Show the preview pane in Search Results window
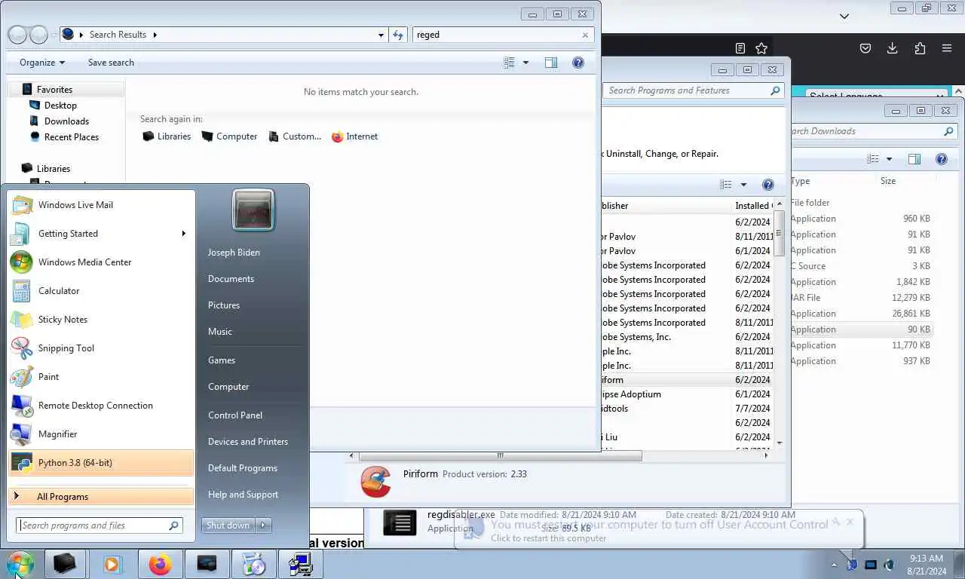Image resolution: width=965 pixels, height=579 pixels. (x=551, y=63)
